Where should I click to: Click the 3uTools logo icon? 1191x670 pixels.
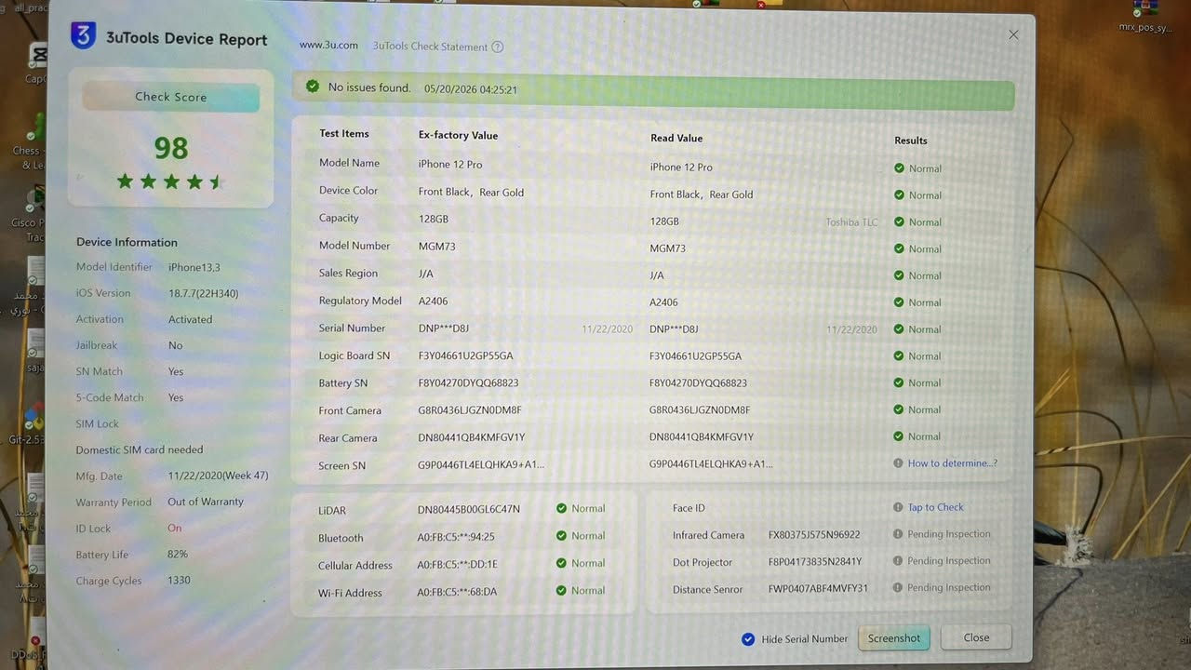(x=84, y=36)
